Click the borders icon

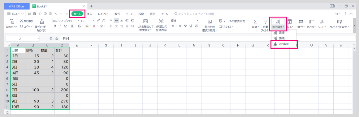(x=72, y=26)
